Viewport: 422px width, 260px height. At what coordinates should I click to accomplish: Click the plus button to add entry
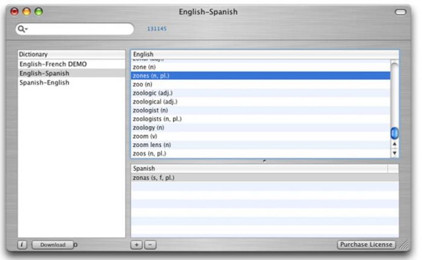tap(136, 245)
